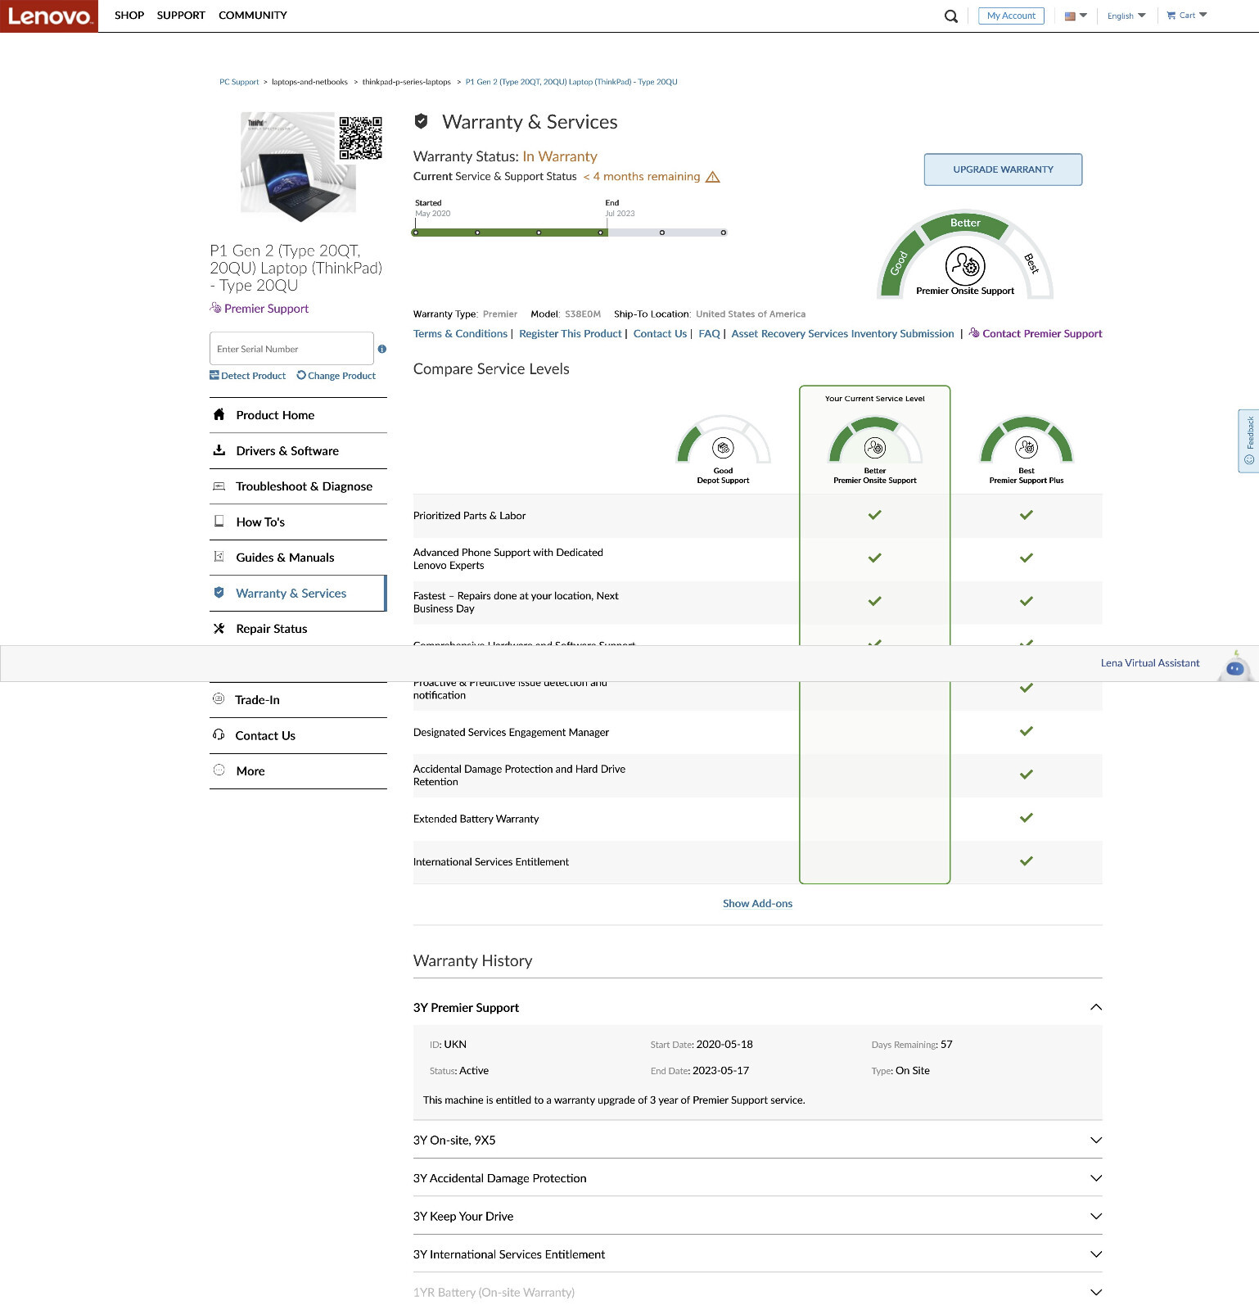Open Asset Recovery Services Inventory Submission
1259x1310 pixels.
(x=842, y=334)
